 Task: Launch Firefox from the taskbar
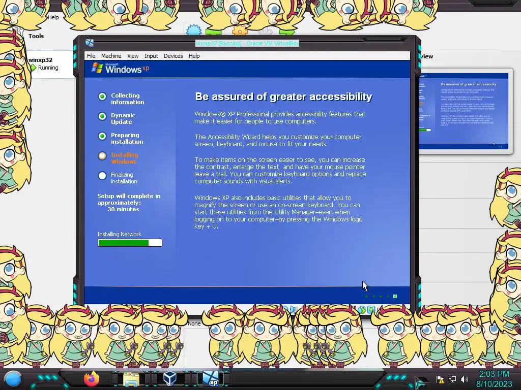coord(92,379)
